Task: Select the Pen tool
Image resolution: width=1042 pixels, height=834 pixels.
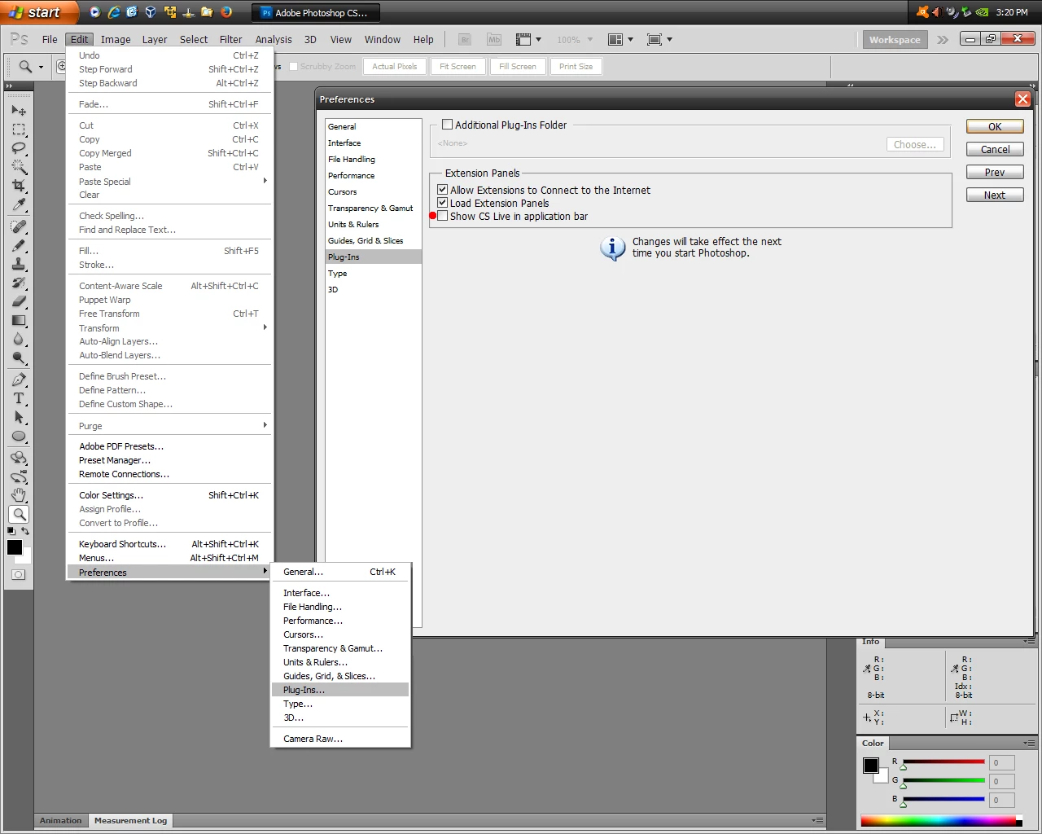Action: pyautogui.click(x=19, y=380)
